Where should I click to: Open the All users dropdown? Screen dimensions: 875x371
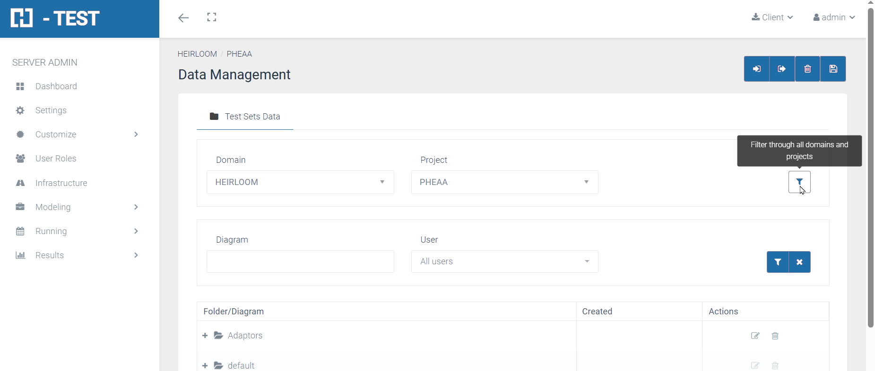click(x=504, y=261)
